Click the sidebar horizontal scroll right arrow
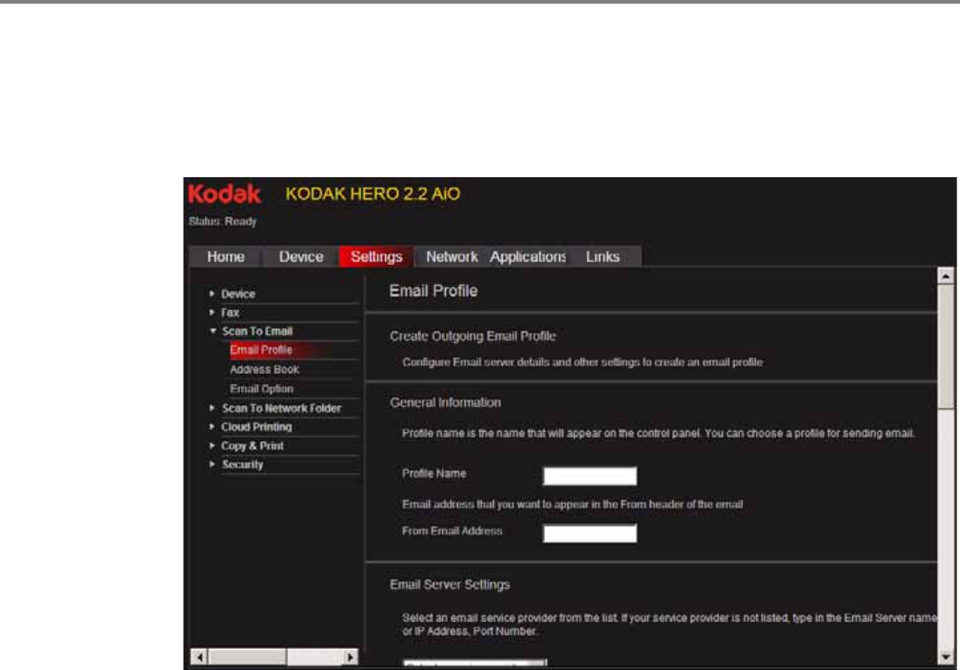The image size is (960, 670). tap(350, 657)
